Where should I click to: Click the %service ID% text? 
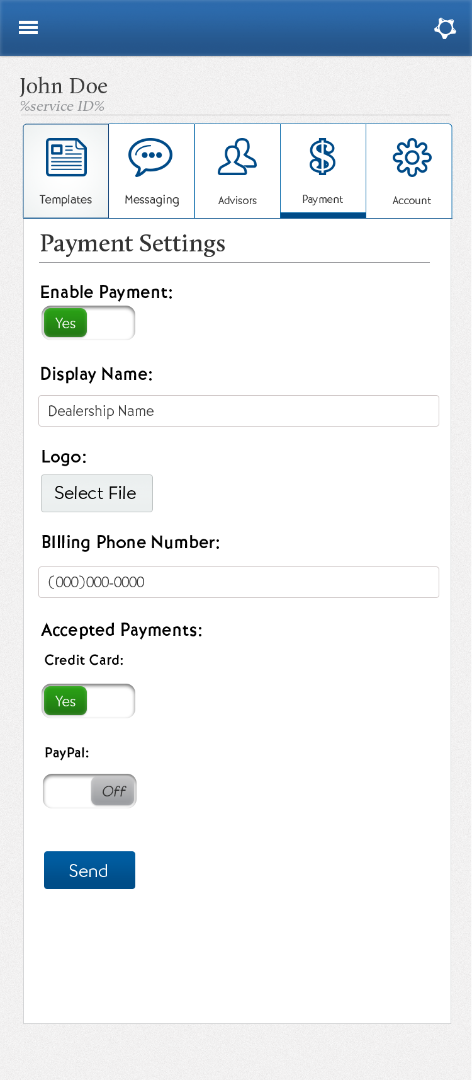[62, 106]
